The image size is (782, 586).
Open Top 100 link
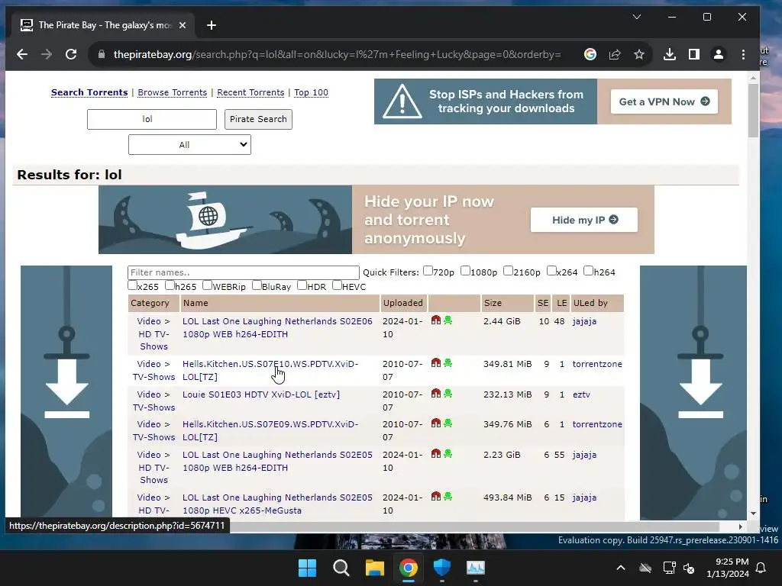[312, 92]
